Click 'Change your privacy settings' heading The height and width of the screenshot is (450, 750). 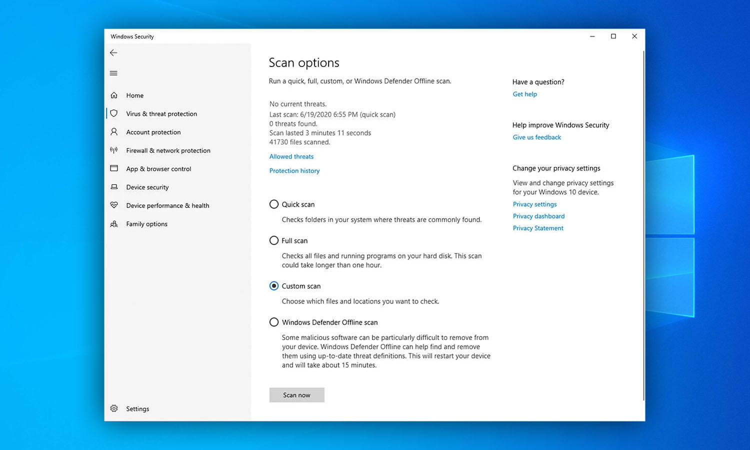point(556,168)
